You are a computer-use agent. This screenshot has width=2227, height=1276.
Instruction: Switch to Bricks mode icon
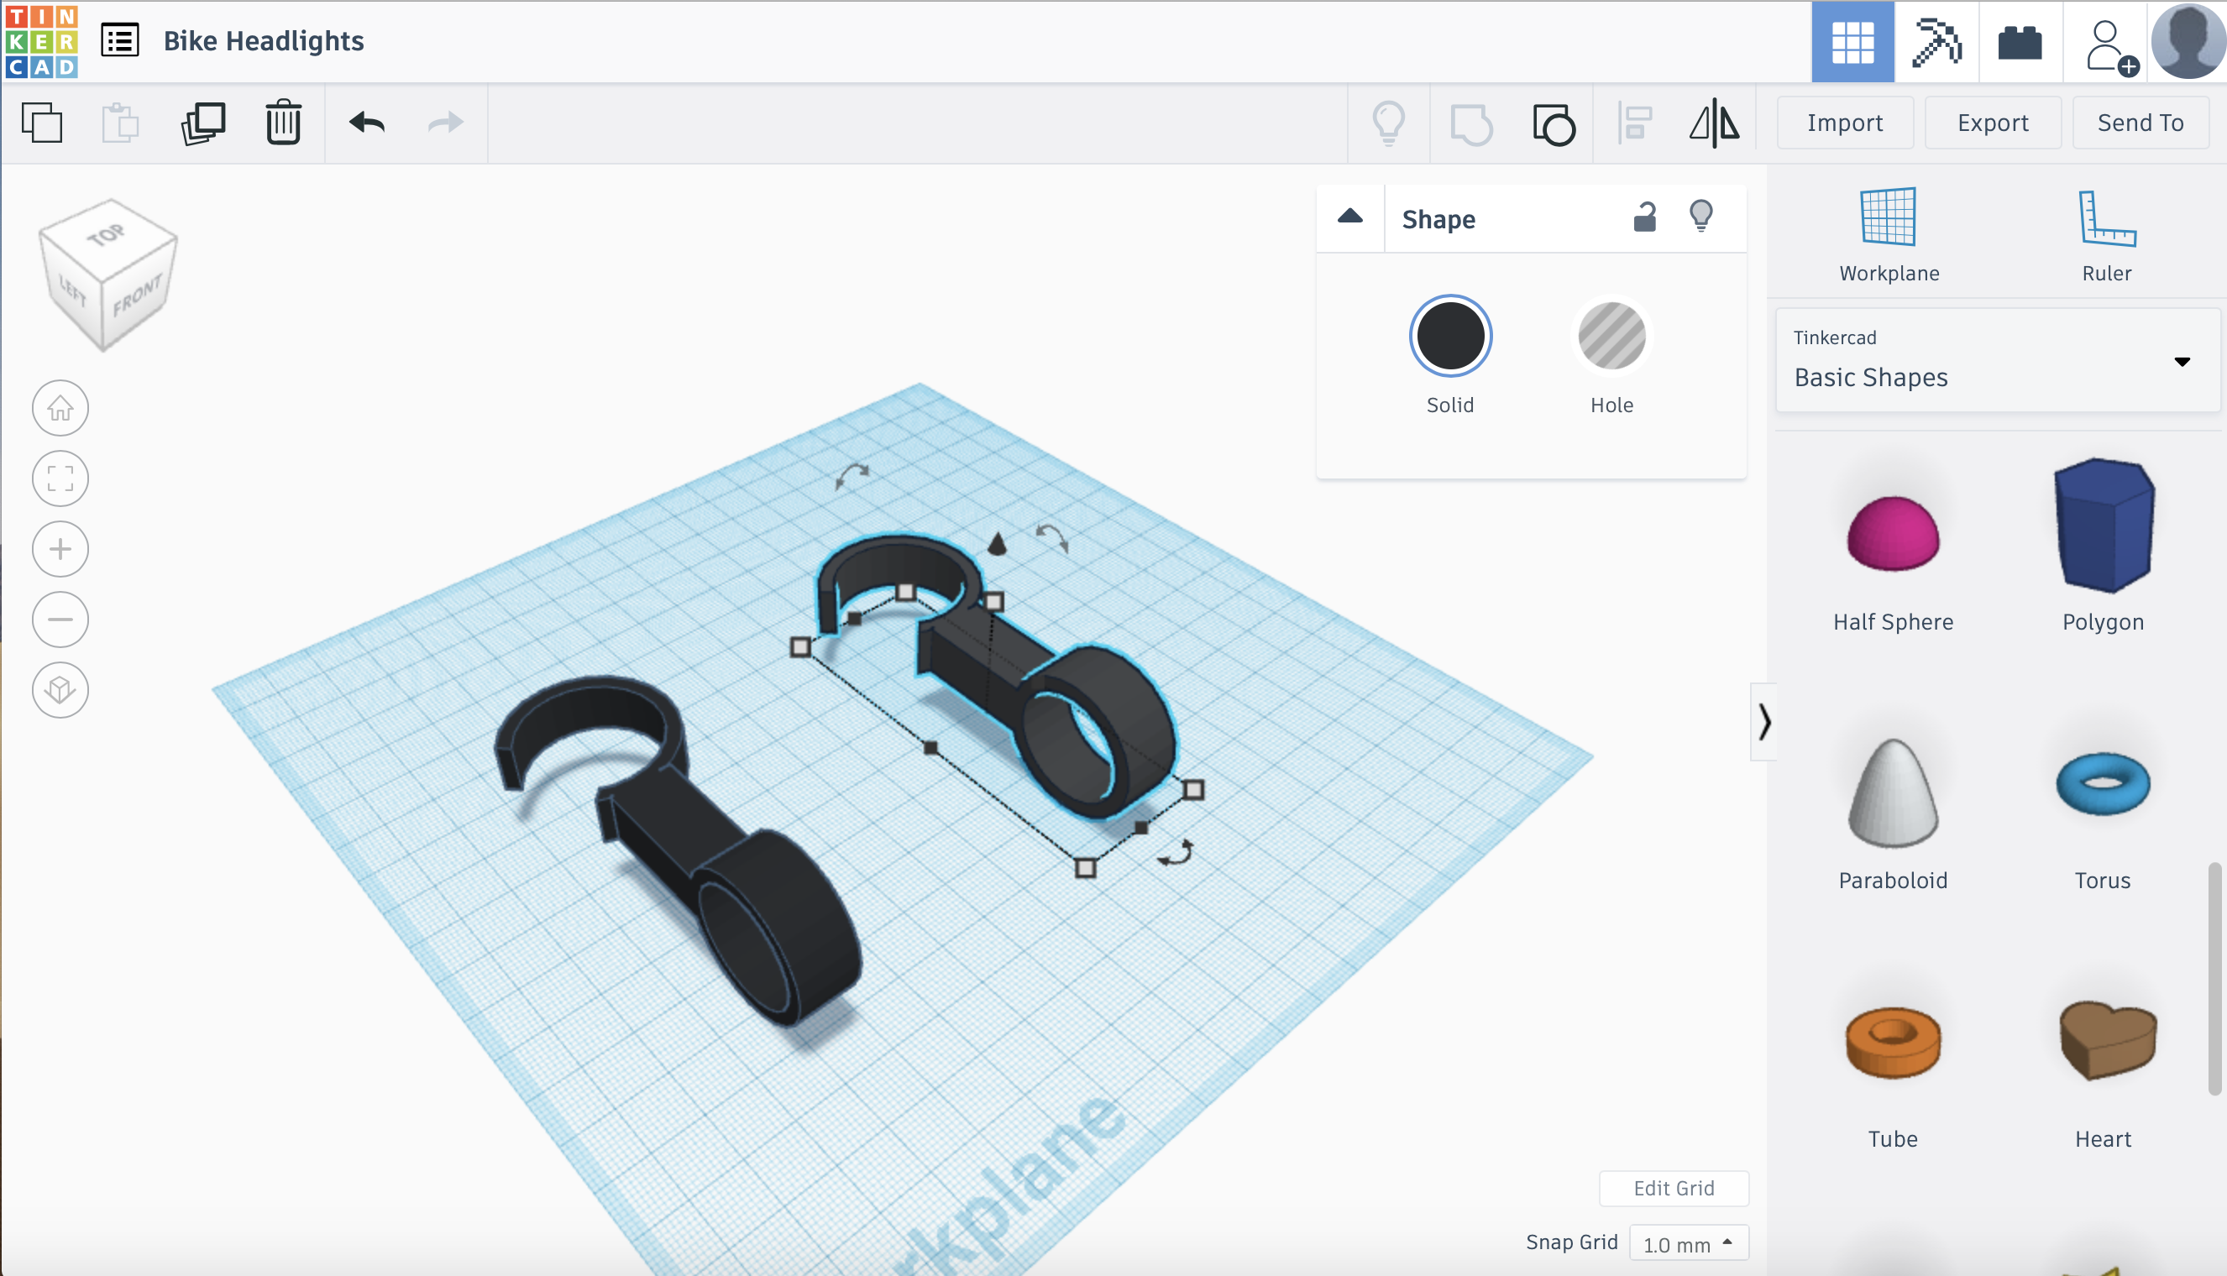click(x=2020, y=42)
